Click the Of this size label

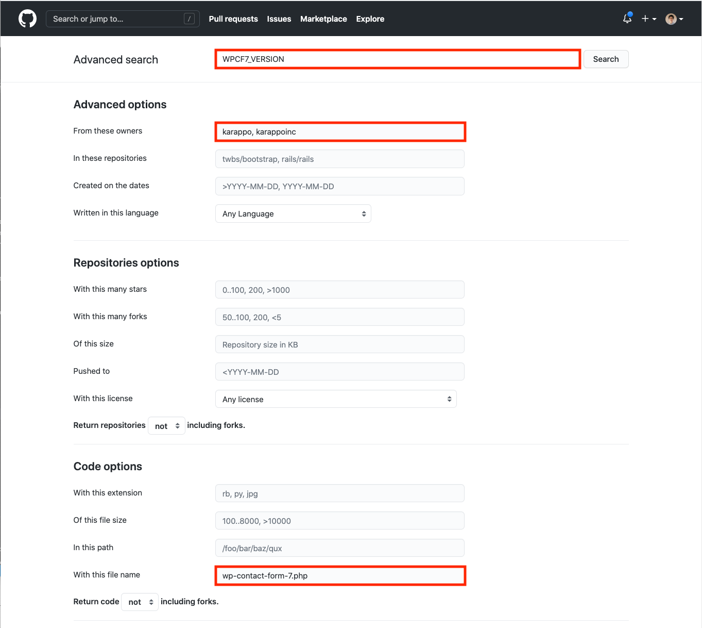point(93,344)
